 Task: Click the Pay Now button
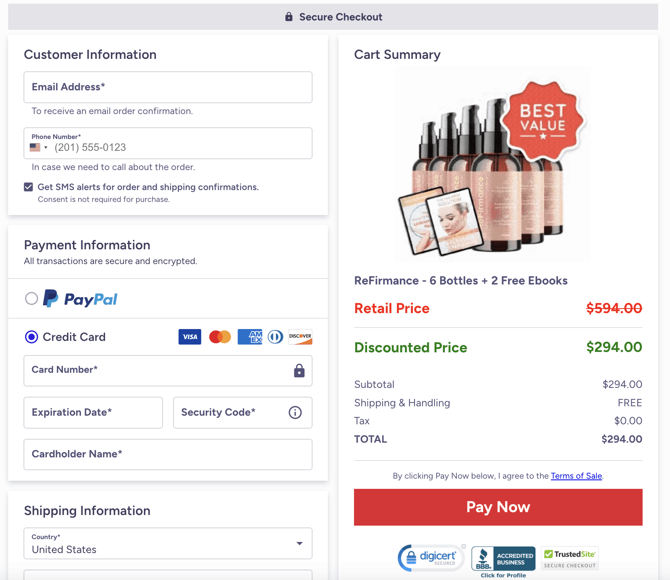(x=497, y=507)
